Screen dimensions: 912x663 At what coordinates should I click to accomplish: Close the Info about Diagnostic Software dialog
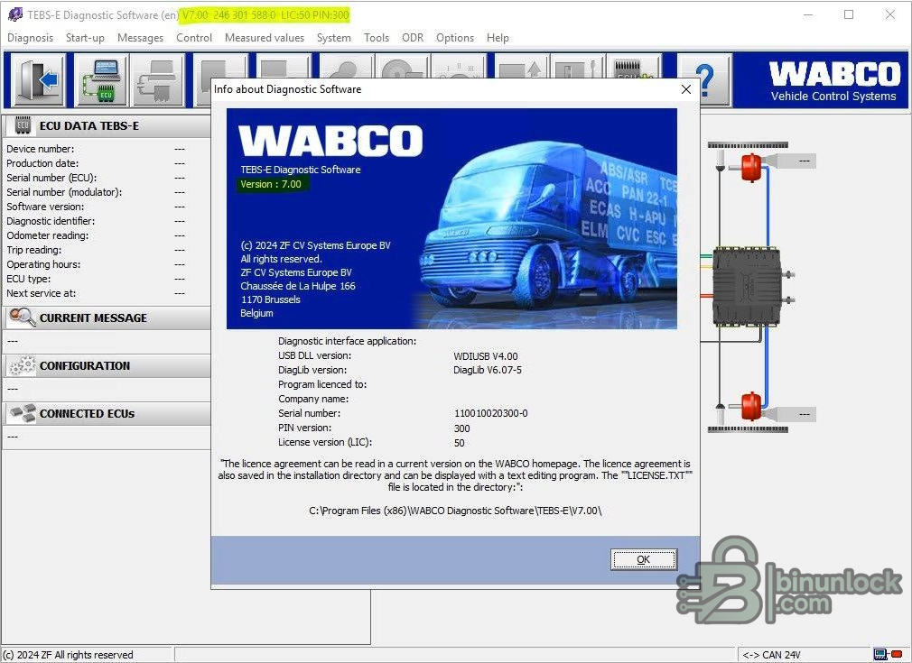[x=685, y=89]
